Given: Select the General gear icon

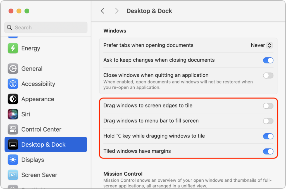Looking at the screenshot, I should click(13, 69).
